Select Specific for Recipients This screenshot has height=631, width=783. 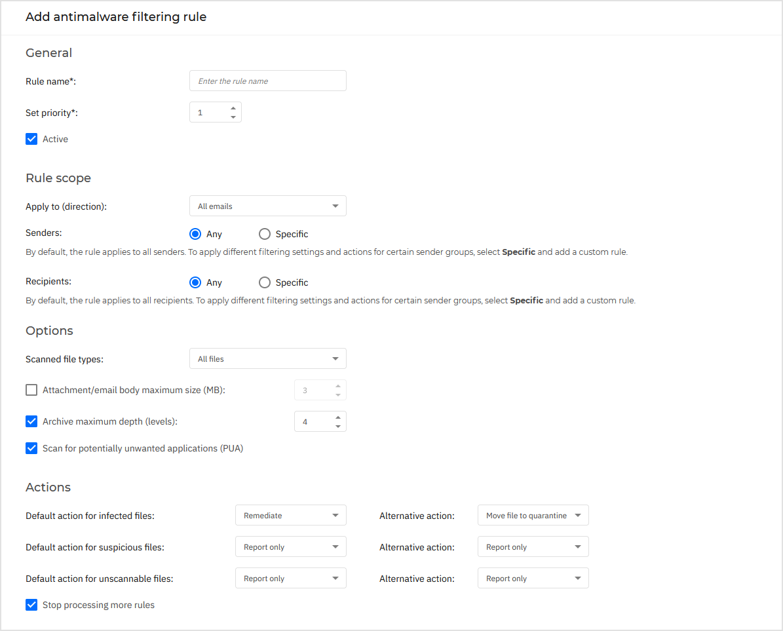point(264,282)
